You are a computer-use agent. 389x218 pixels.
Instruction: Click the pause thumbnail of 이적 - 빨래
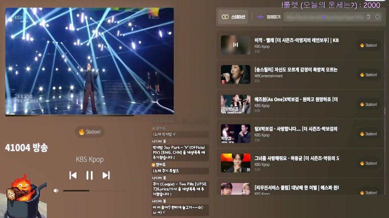pyautogui.click(x=236, y=45)
